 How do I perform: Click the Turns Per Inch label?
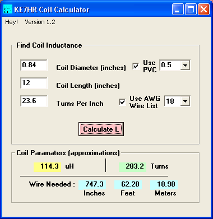(x=80, y=104)
